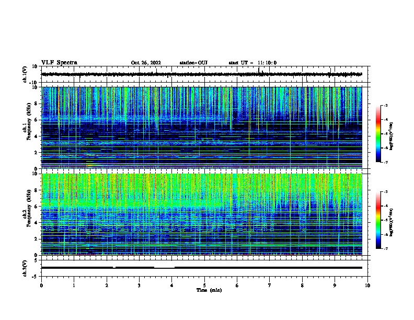414x320 pixels.
Task: Click the ch.1 voltage waveform trace
Action: [x=202, y=74]
